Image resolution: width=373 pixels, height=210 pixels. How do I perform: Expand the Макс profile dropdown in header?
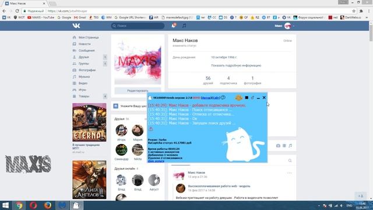coord(284,26)
